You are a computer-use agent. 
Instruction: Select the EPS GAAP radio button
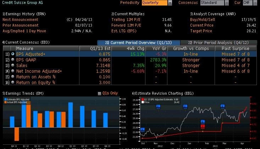(13, 60)
